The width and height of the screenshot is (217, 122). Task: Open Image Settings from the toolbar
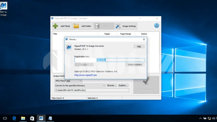tap(126, 26)
